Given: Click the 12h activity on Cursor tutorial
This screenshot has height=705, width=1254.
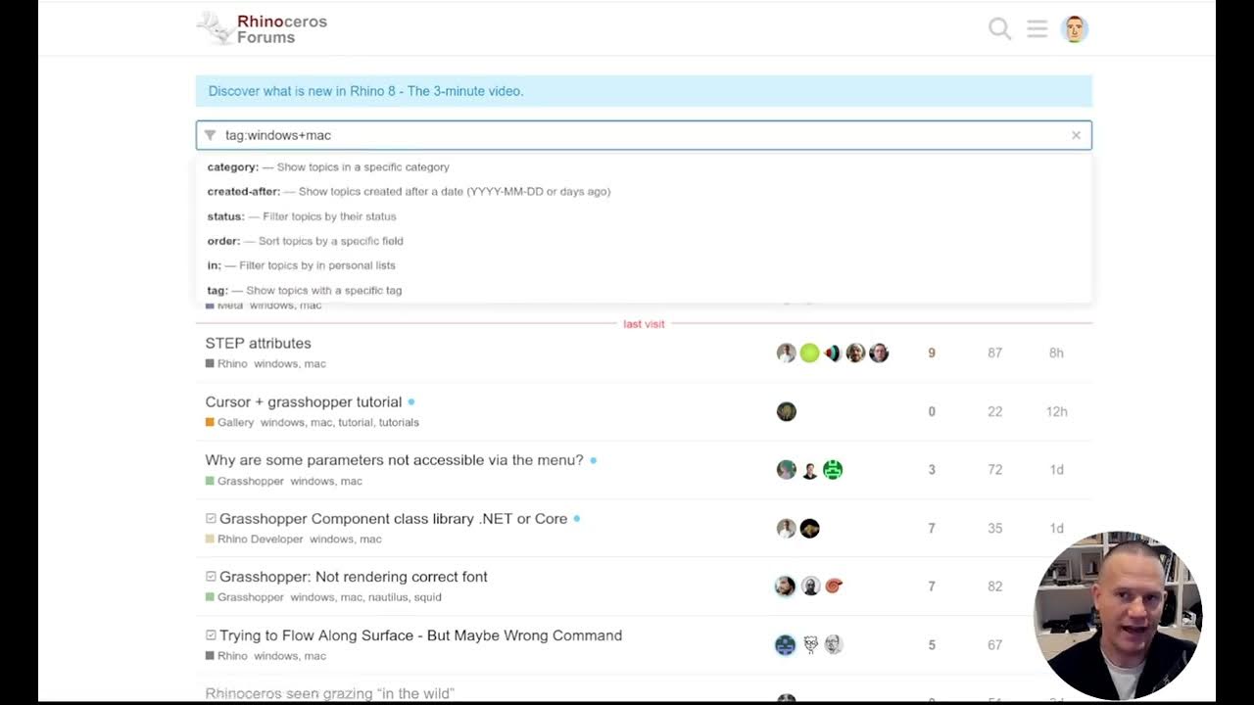Looking at the screenshot, I should click(1056, 412).
